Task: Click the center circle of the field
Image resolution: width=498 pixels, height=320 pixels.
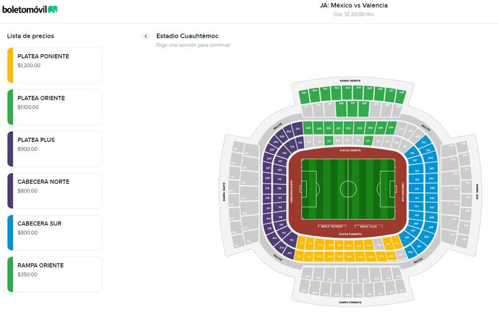Action: click(348, 188)
